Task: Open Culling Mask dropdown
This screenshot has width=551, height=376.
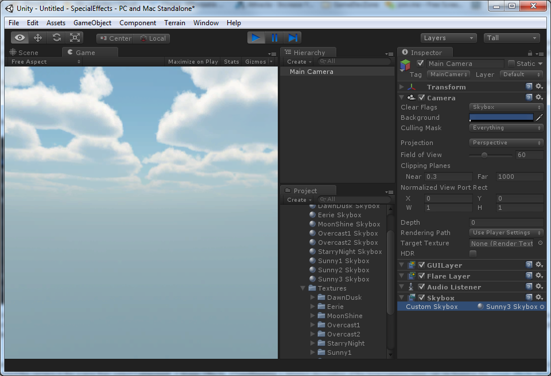Action: click(506, 128)
